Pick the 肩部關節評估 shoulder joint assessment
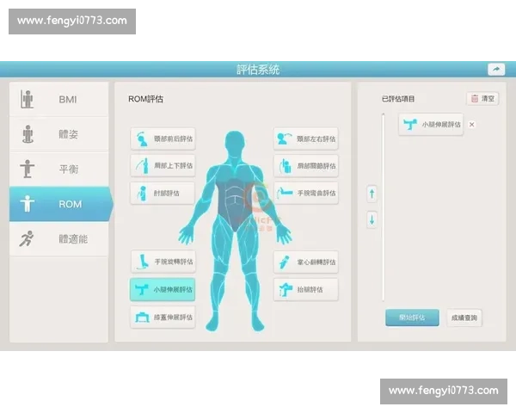Screen dimensions: 516x413 tap(306, 166)
